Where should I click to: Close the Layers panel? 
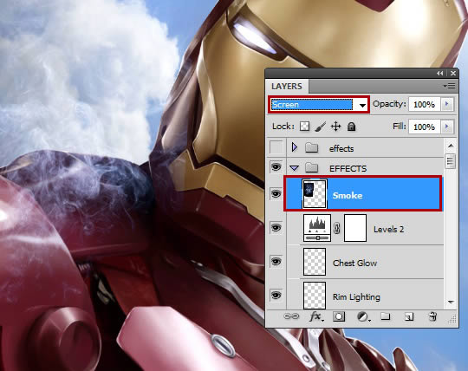tap(453, 73)
